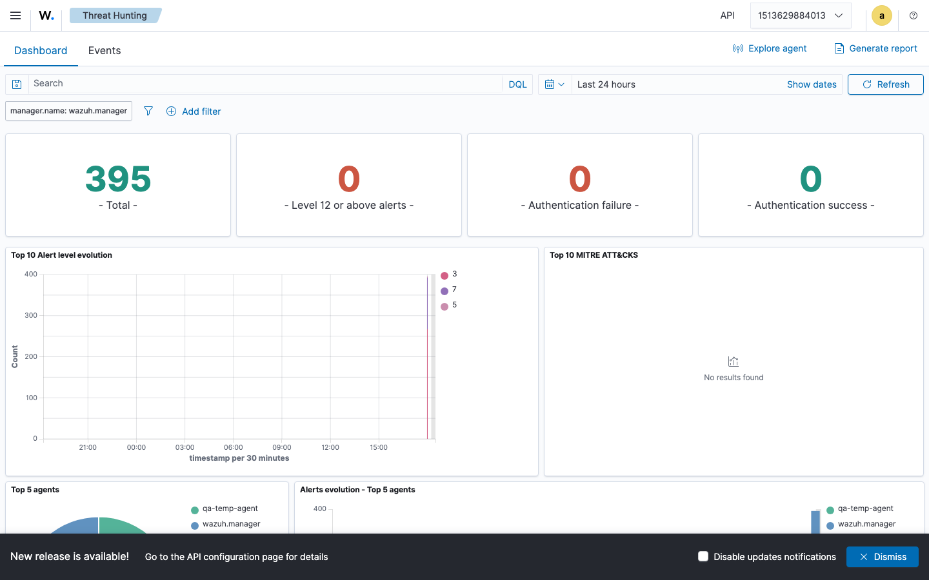Viewport: 929px width, 580px height.
Task: Open the user avatar menu 'a'
Action: [x=882, y=15]
